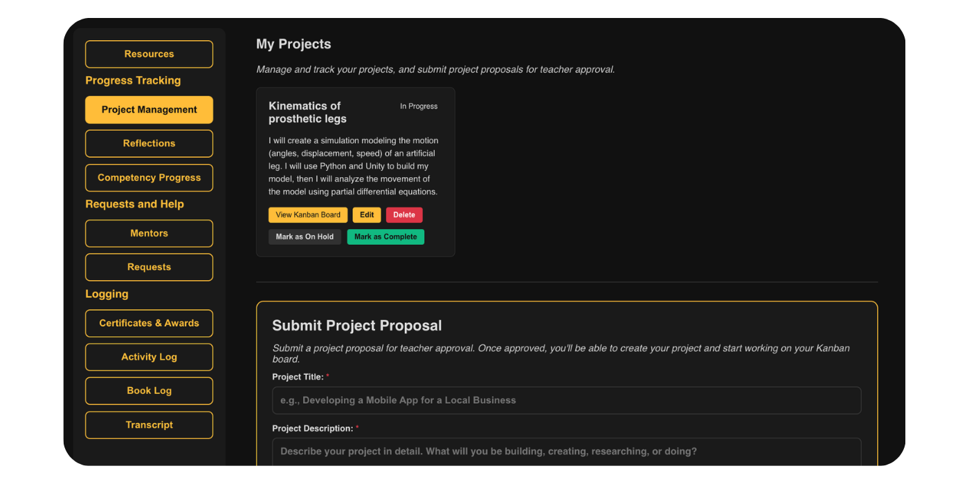View your Competency Progress
This screenshot has height=484, width=969.
point(148,178)
